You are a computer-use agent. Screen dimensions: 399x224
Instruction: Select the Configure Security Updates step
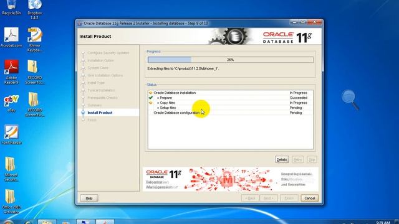[x=108, y=53]
